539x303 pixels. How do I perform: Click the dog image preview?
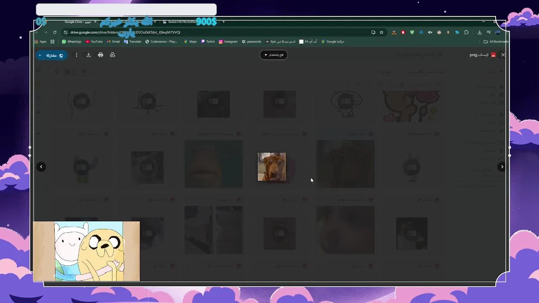click(272, 167)
